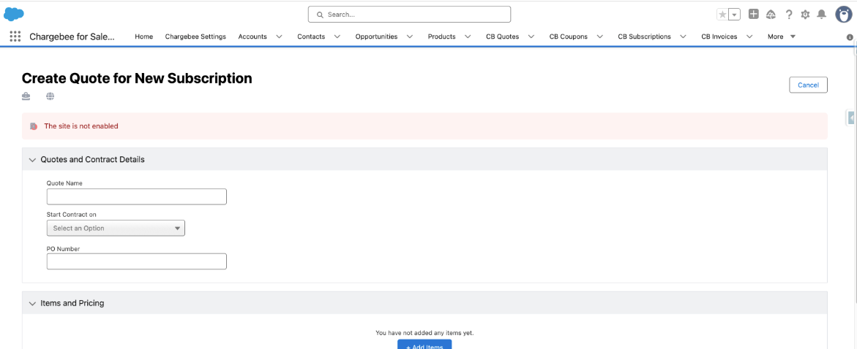
Task: Open the Start Contract on dropdown
Action: coord(116,228)
